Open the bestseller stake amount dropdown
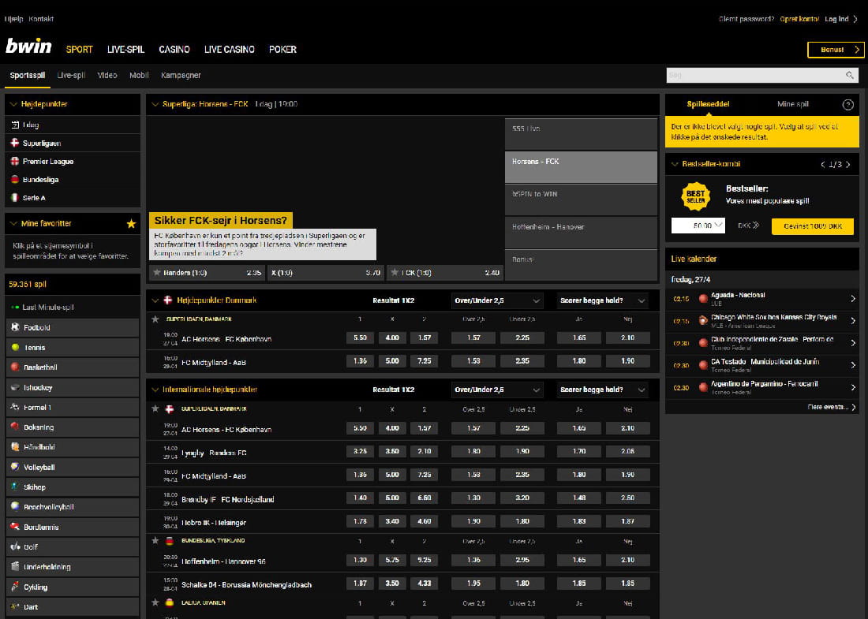868x619 pixels. coord(698,226)
